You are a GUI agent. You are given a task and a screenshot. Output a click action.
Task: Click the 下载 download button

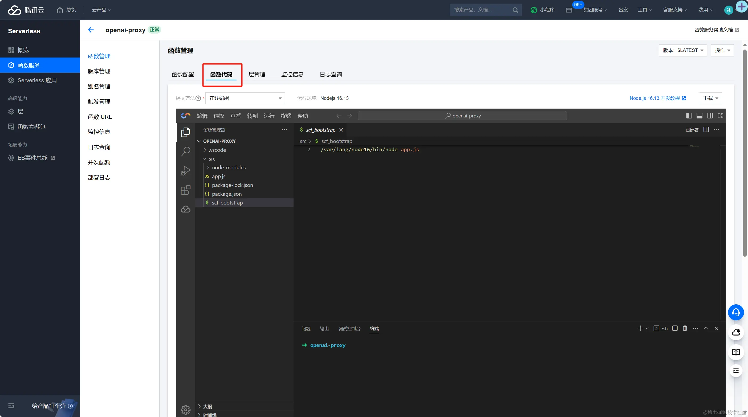point(710,98)
